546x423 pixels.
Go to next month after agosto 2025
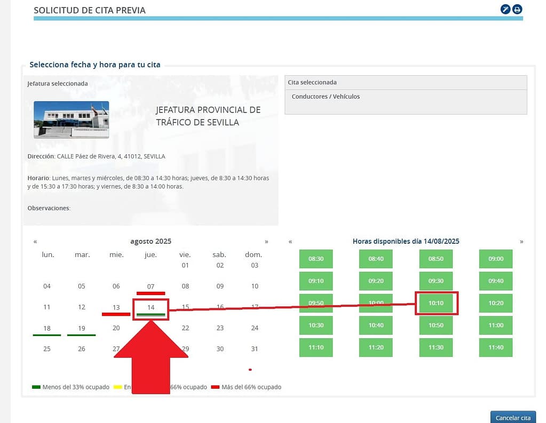pyautogui.click(x=266, y=242)
